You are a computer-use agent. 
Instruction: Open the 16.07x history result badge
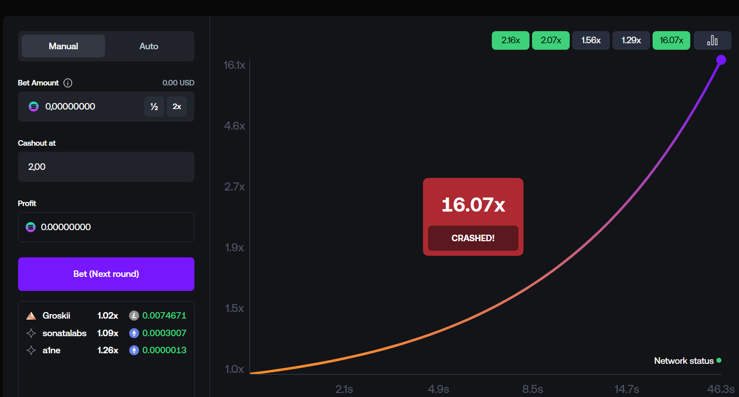pos(671,41)
